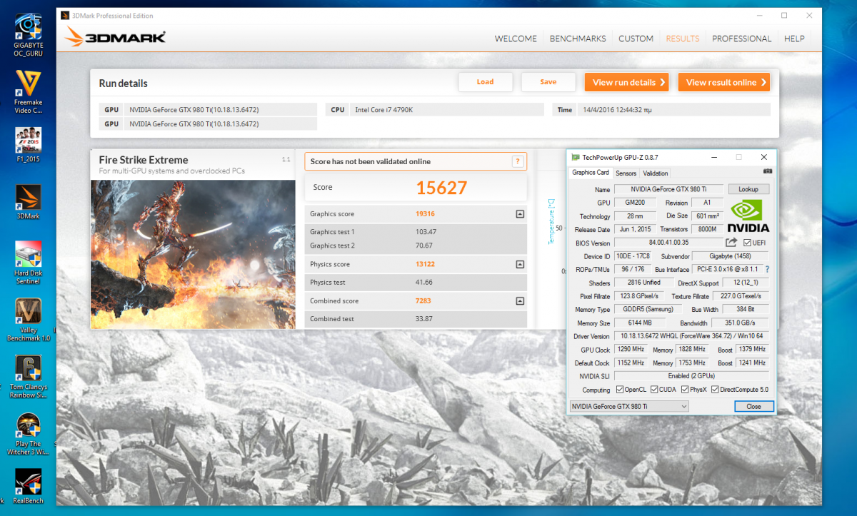Toggle the UEFI checkbox in GPU-Z

[x=747, y=243]
